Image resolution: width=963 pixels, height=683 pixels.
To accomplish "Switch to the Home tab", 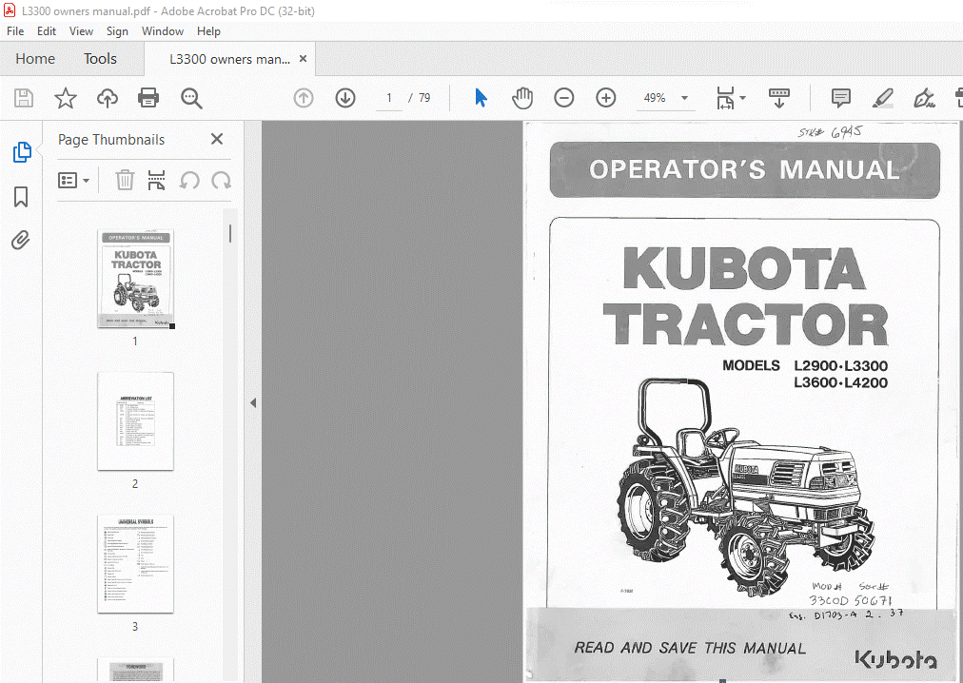I will pos(35,59).
